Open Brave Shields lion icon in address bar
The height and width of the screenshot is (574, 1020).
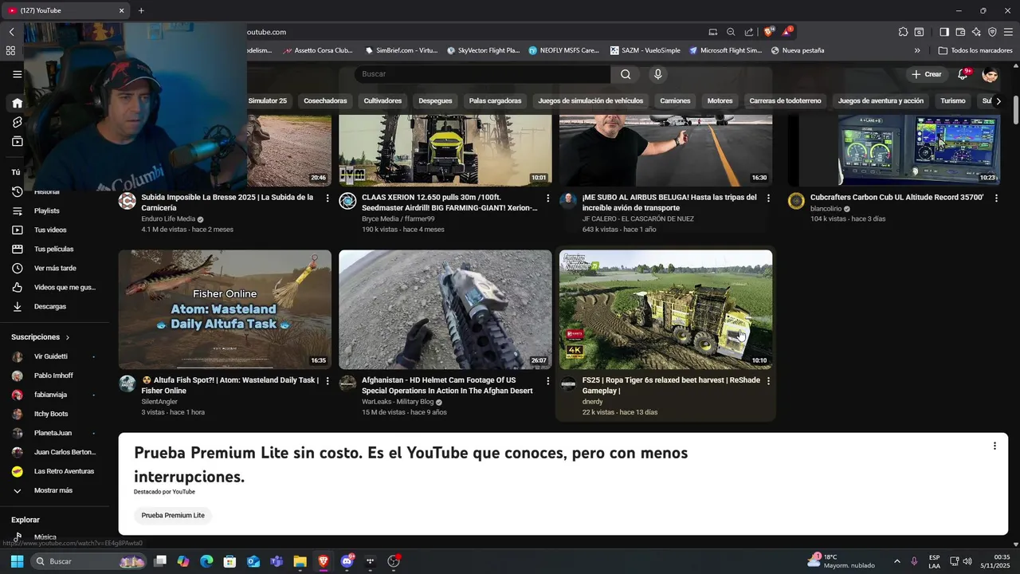(x=768, y=32)
